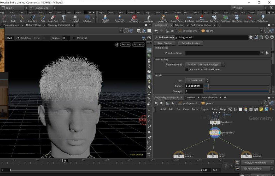Viewport: 275px width, 176px height.
Task: Open the Persp viewport camera dropdown
Action: [125, 45]
